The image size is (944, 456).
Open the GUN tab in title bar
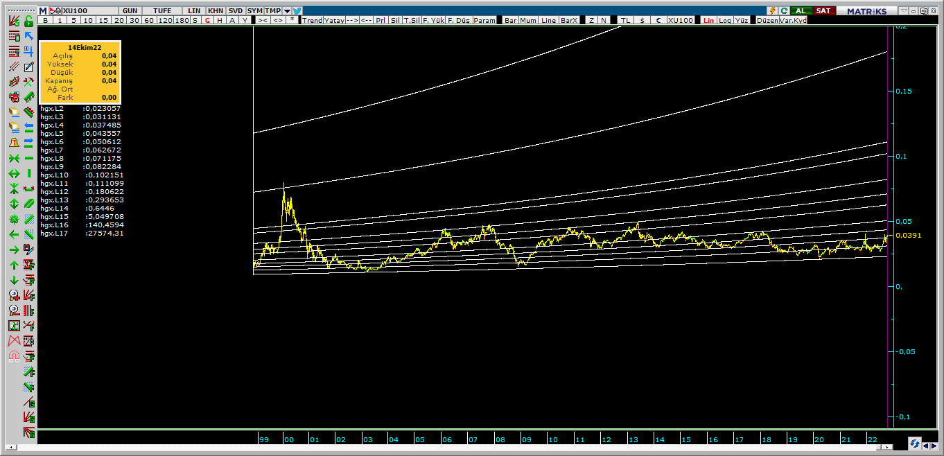point(130,11)
